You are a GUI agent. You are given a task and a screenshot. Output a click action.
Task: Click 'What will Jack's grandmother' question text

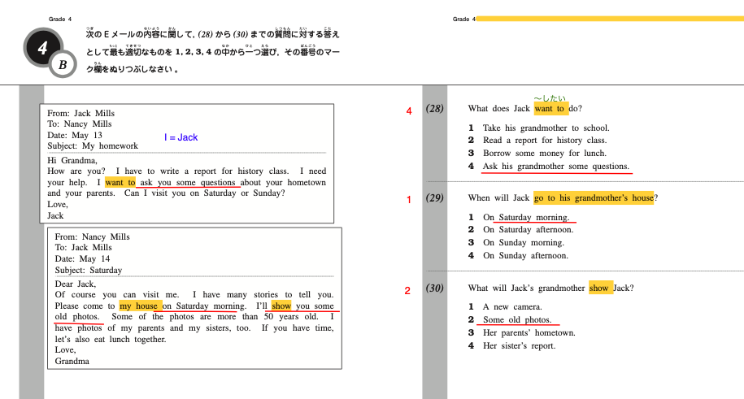(x=527, y=288)
